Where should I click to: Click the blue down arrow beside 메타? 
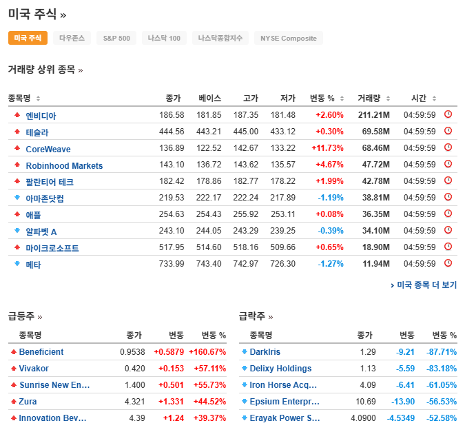coord(17,263)
